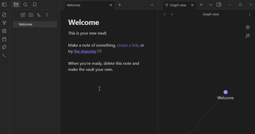255x134 pixels.
Task: Open today's daily note icon
Action: click(x=4, y=39)
